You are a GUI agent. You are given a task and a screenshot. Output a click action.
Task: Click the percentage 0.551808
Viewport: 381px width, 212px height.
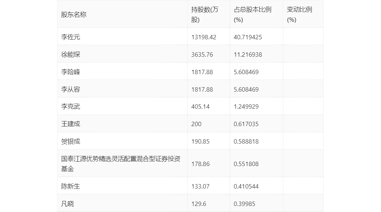(x=246, y=164)
